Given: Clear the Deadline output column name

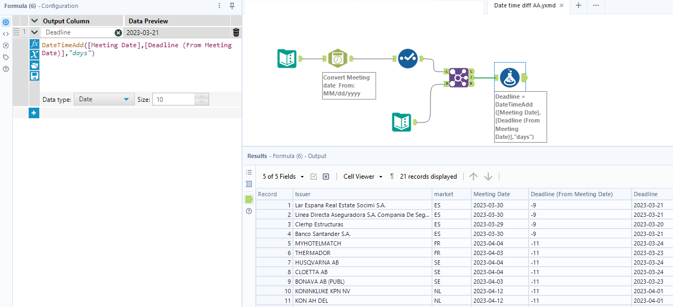Looking at the screenshot, I should click(118, 32).
